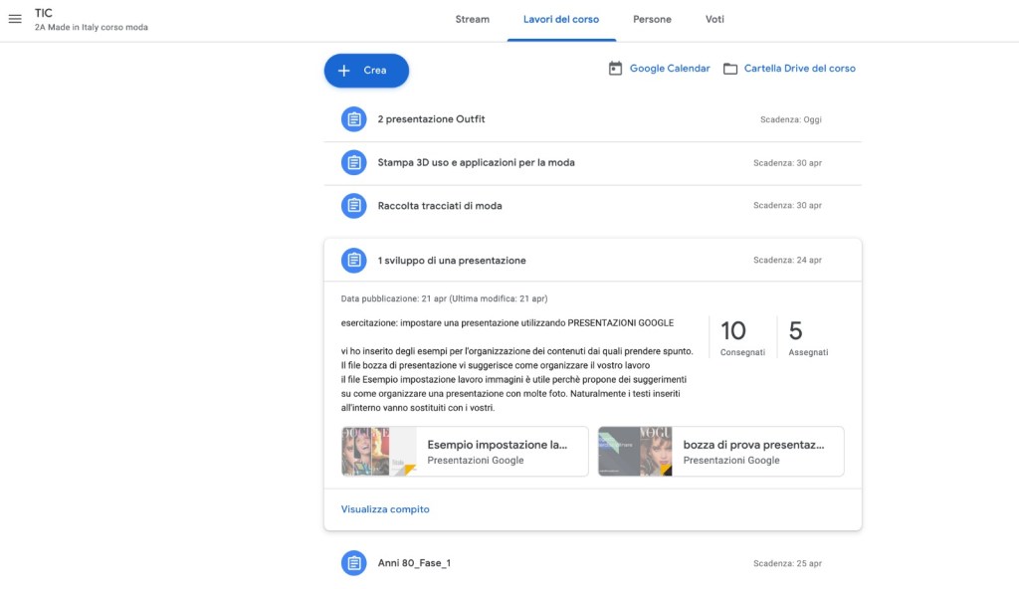Click assignment icon for Stampa 3D
This screenshot has height=589, width=1019.
point(353,162)
